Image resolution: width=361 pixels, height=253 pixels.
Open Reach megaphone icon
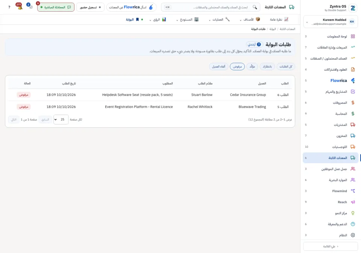(x=353, y=202)
